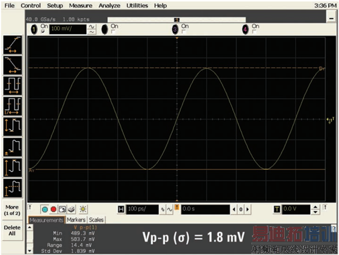Click the red Stop acquisition button
This screenshot has width=339, height=255.
pyautogui.click(x=54, y=209)
